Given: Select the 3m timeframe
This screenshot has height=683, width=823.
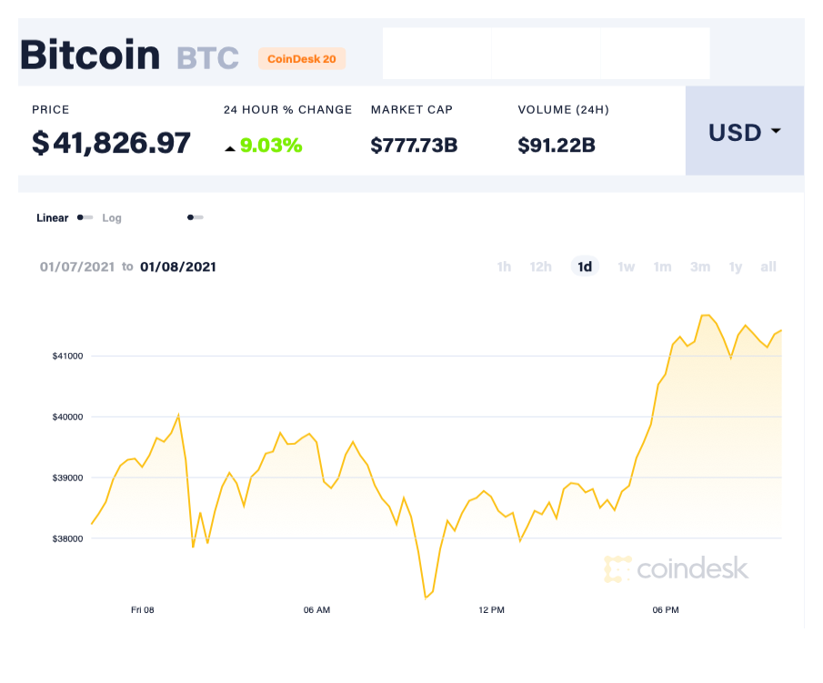Looking at the screenshot, I should tap(700, 266).
